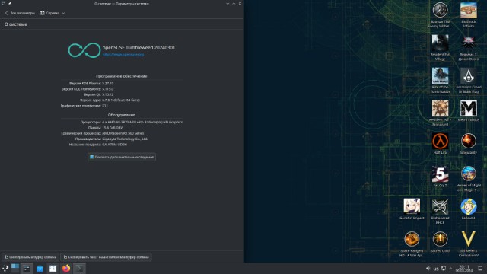Switch the 'us' keyboard layout indicator

pos(436,269)
